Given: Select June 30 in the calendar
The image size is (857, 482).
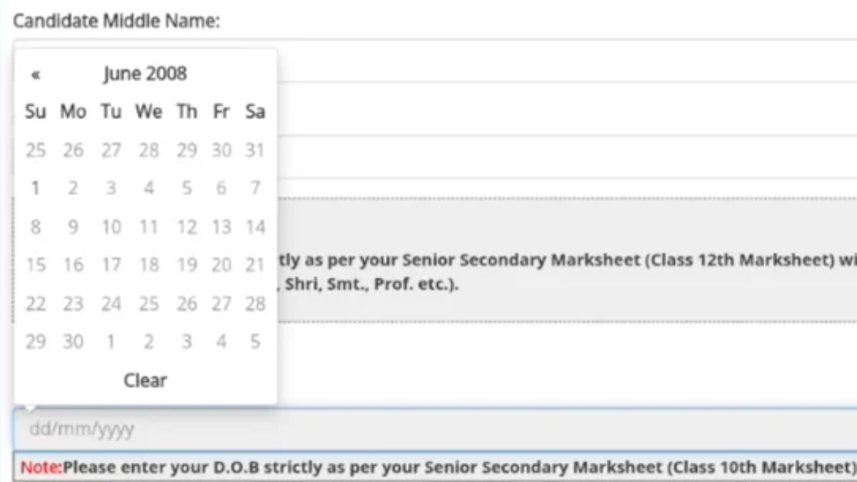Looking at the screenshot, I should pyautogui.click(x=73, y=342).
